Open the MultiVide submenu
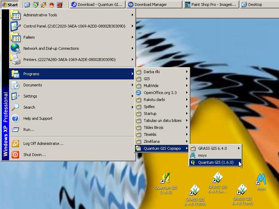Viewport: 279px width, 209px height. click(162, 86)
